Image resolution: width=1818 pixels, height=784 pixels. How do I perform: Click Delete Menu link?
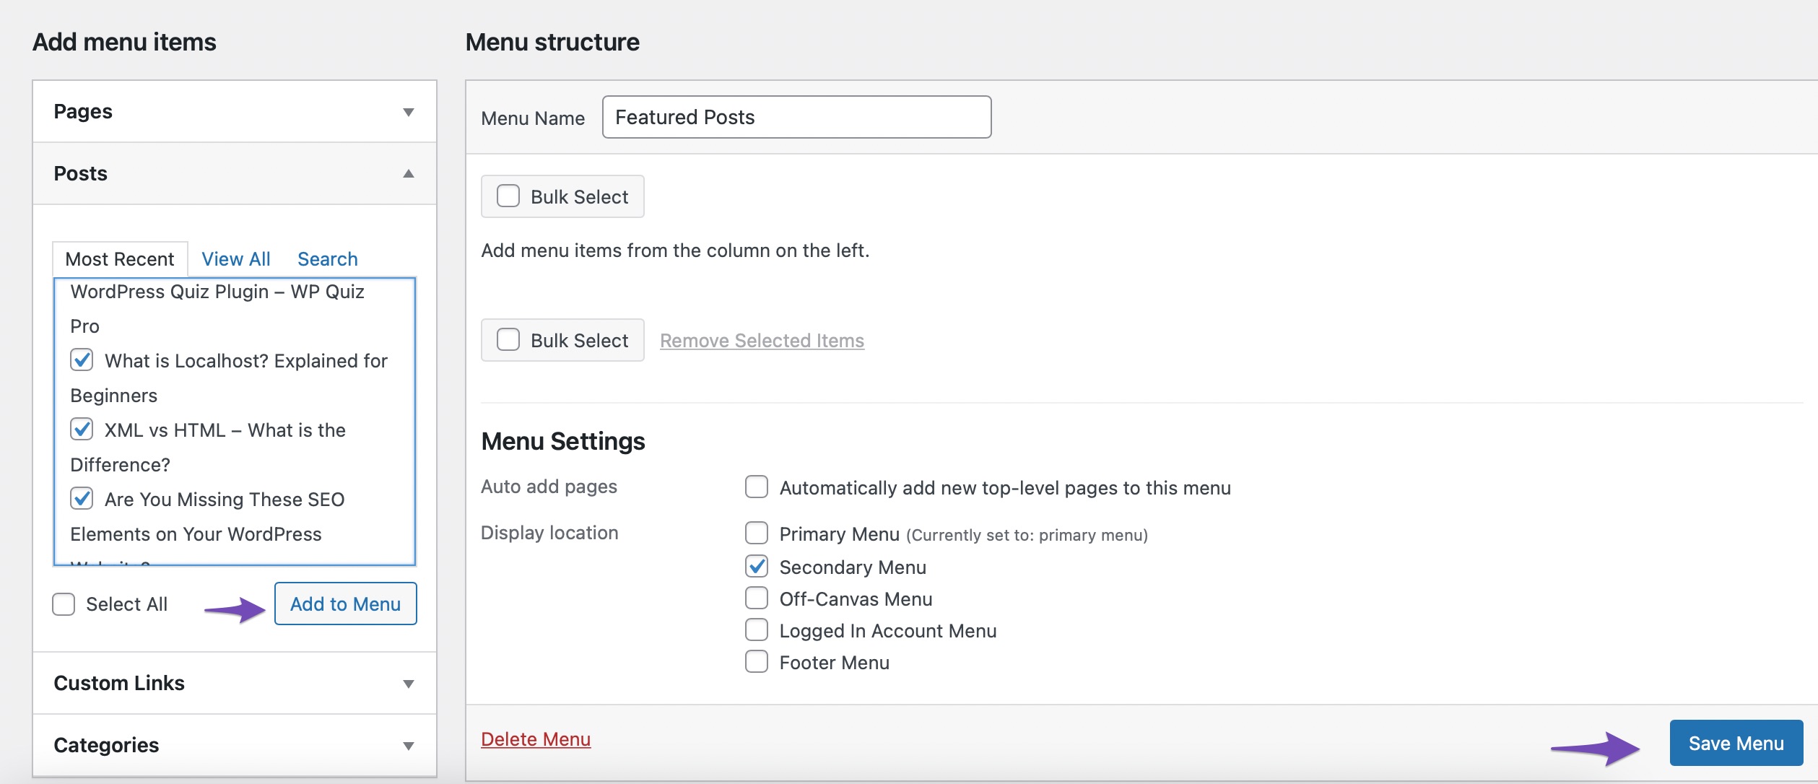(x=536, y=738)
